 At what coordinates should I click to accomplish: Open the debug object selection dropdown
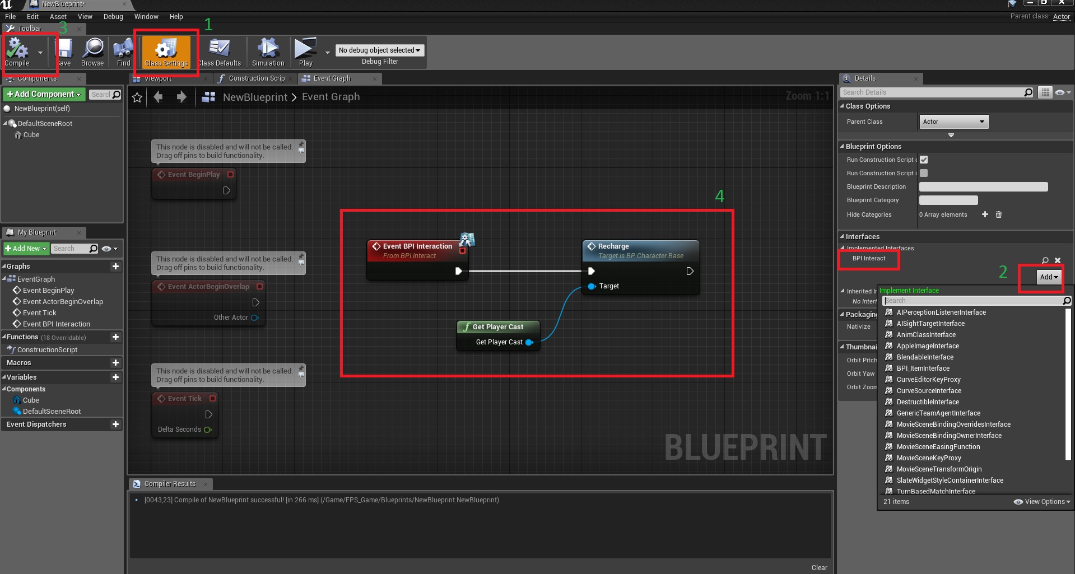coord(380,50)
